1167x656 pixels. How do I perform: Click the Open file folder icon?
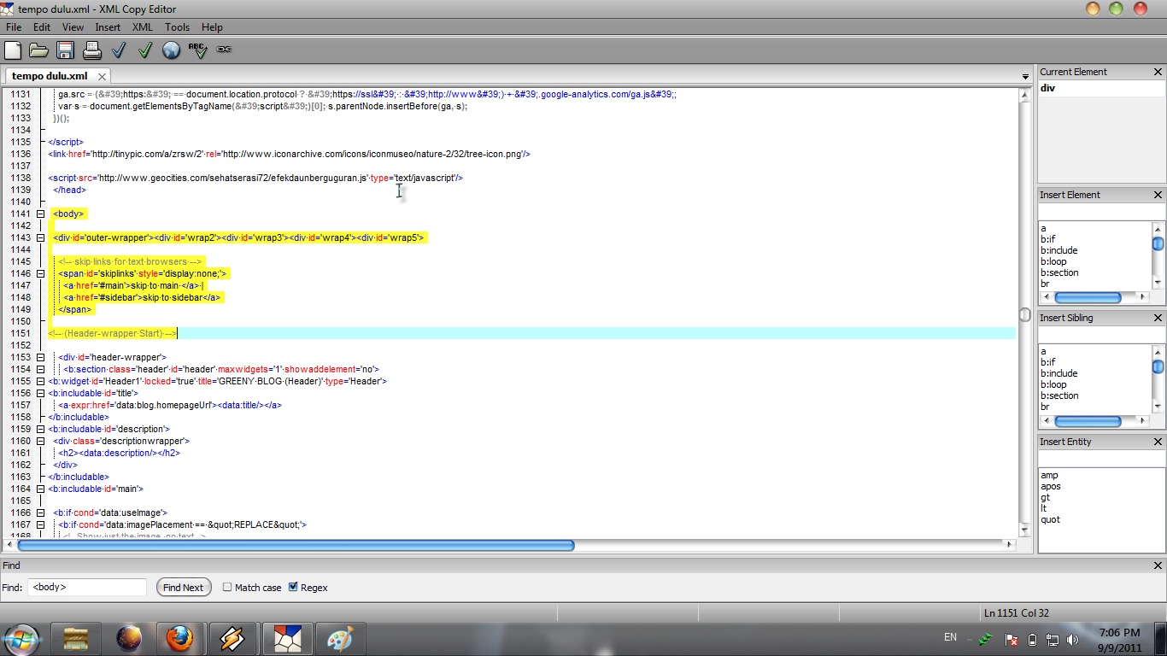click(x=38, y=50)
